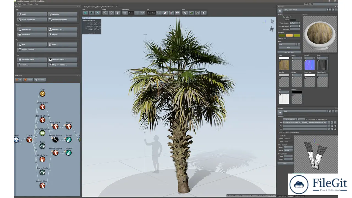Viewport: 352px width, 198px height.
Task: Switch to the Displacements tab
Action: (x=299, y=196)
